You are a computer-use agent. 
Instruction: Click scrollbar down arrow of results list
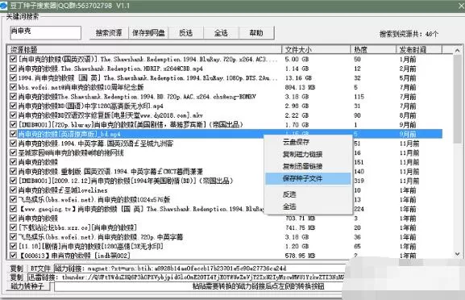point(457,254)
